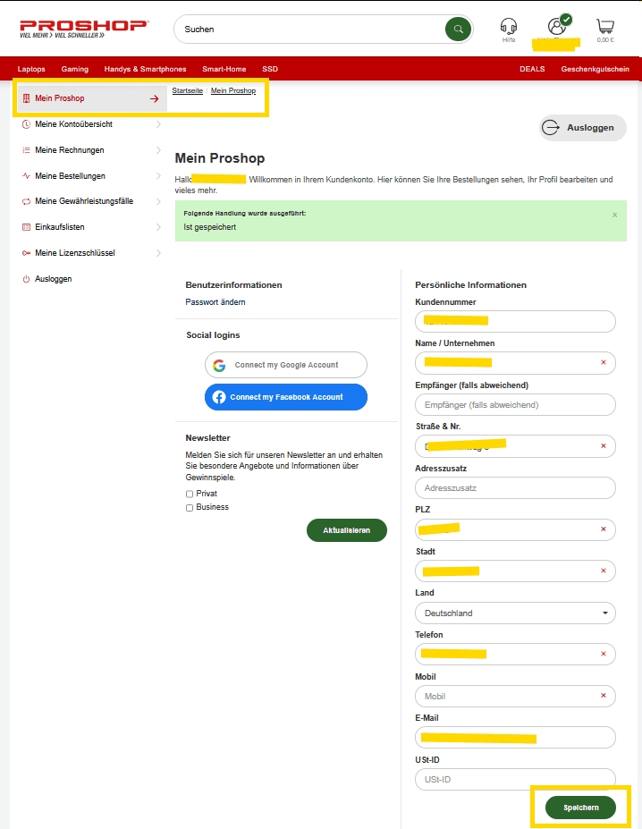The height and width of the screenshot is (829, 642).
Task: Clear Name / Unternehmen field with red X
Action: click(x=603, y=362)
